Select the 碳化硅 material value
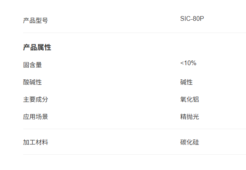The height and width of the screenshot is (170, 246). [x=189, y=142]
